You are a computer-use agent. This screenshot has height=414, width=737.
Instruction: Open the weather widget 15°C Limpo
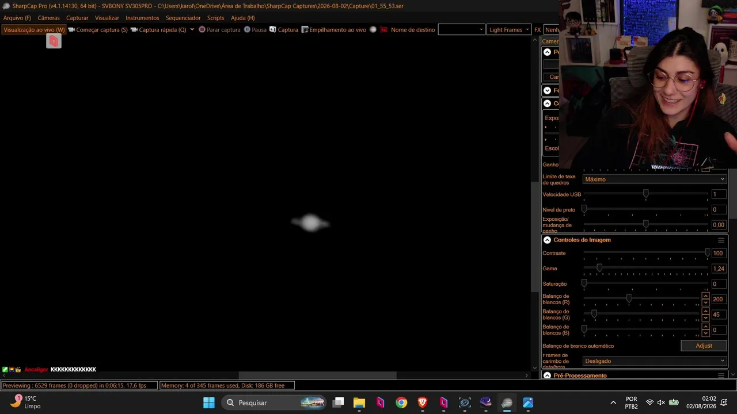pos(25,402)
